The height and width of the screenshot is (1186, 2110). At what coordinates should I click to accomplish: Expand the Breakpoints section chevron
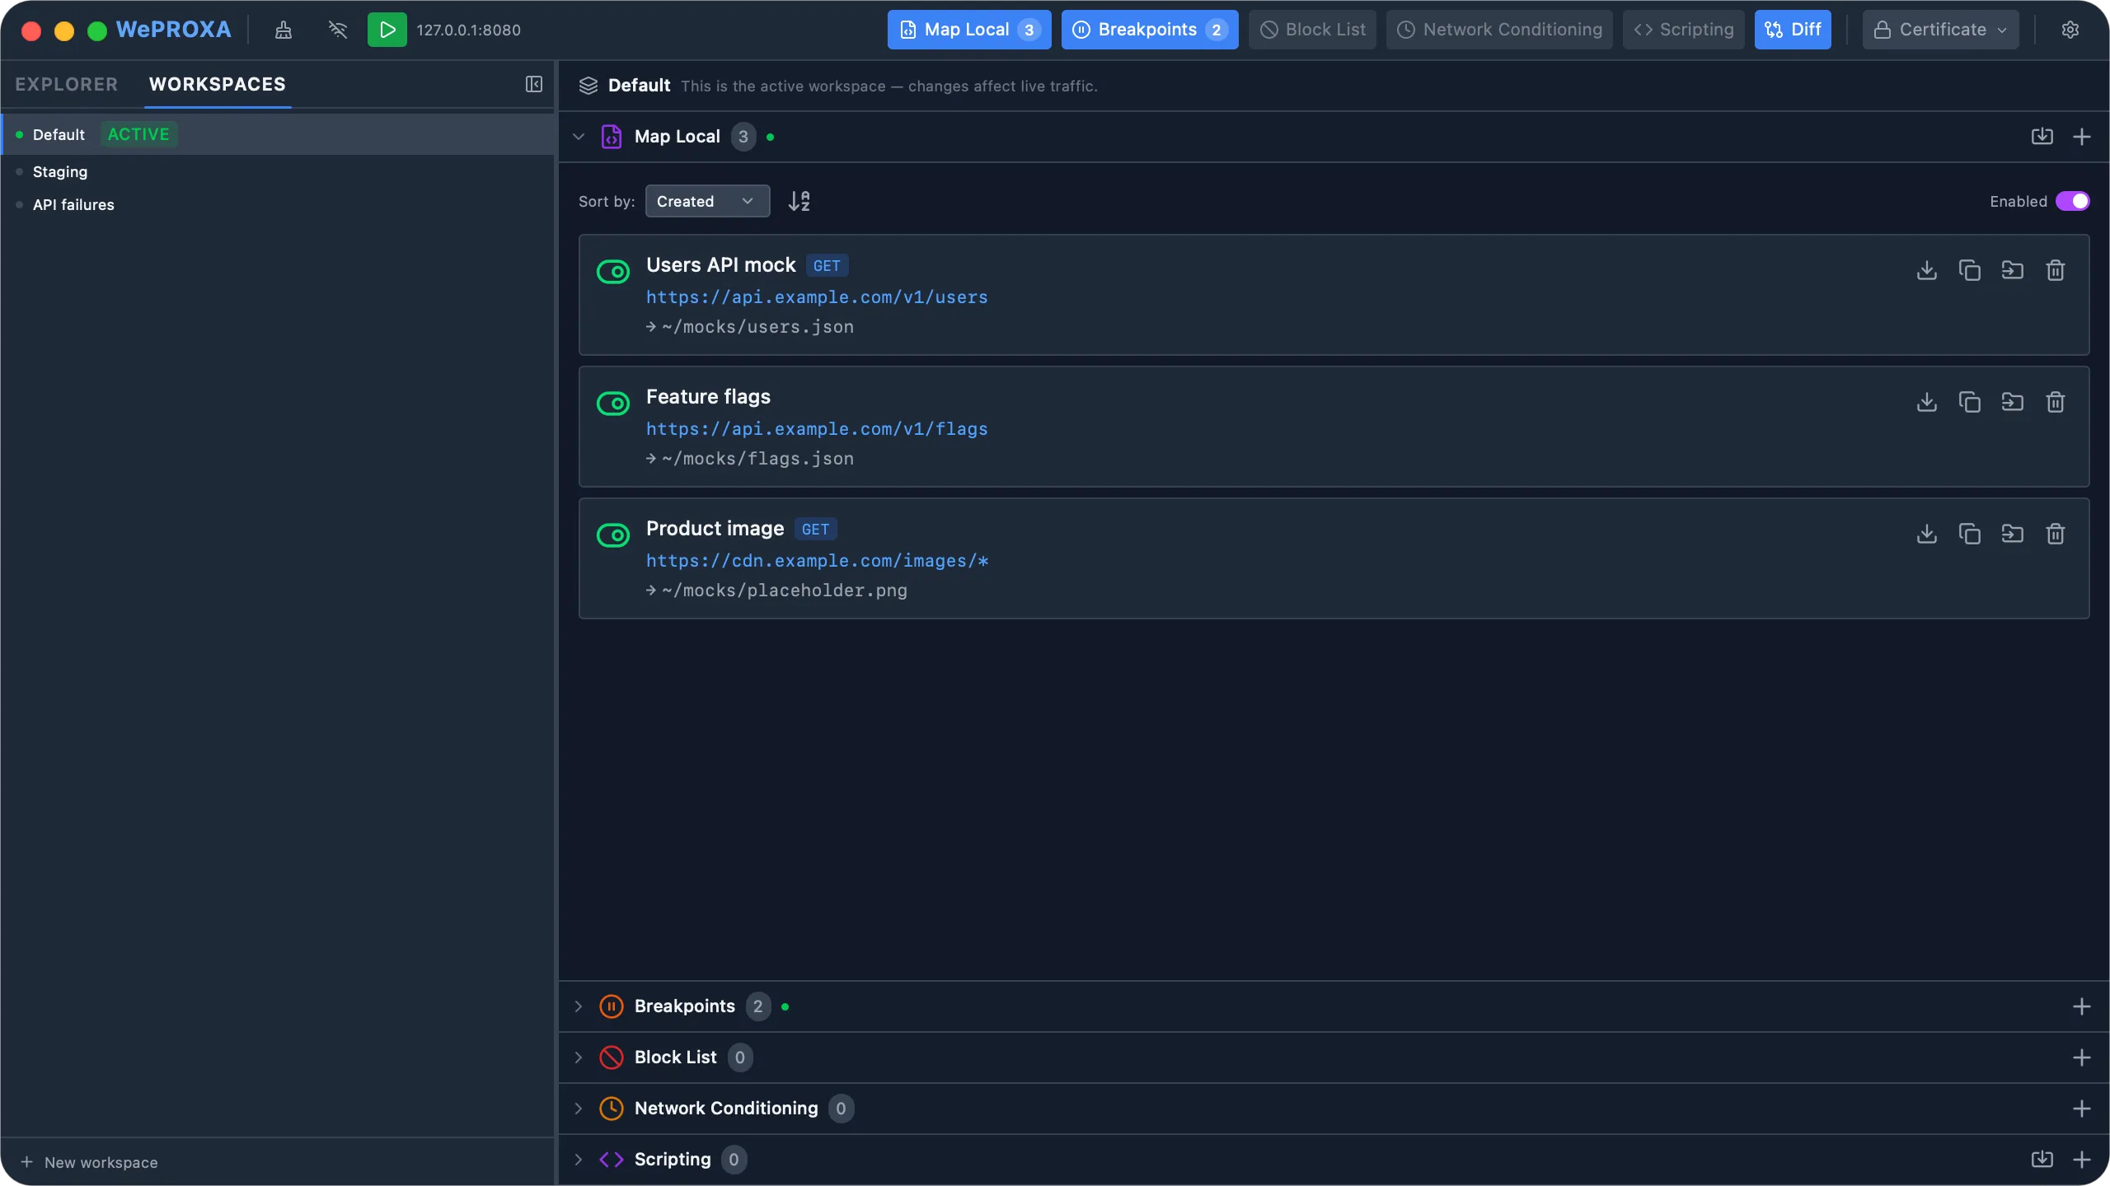579,1006
